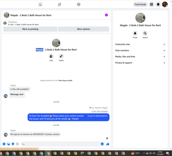The width and height of the screenshot is (172, 156).
Task: Click the Find friends button
Action: [x=140, y=4]
